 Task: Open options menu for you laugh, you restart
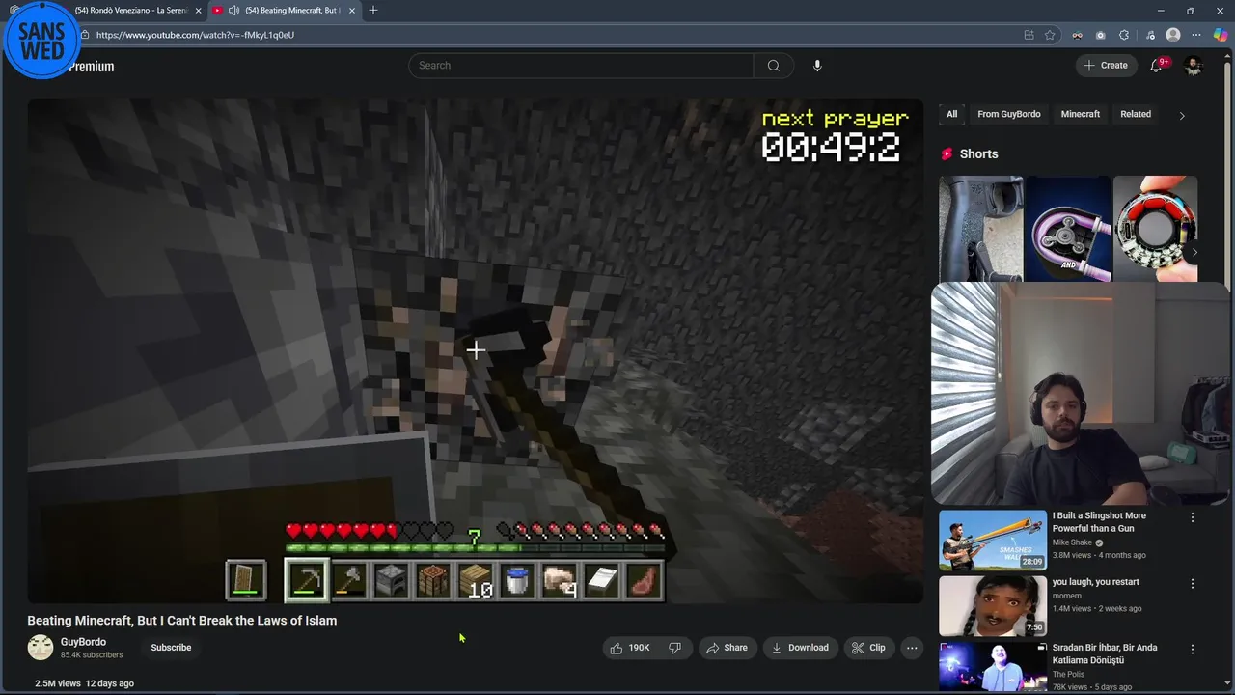coord(1193,584)
